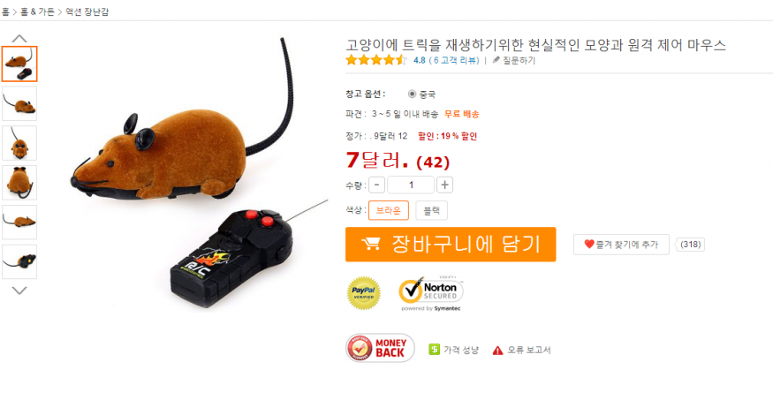This screenshot has width=773, height=400.
Task: Select the 중국 warehouse radio button
Action: 413,94
